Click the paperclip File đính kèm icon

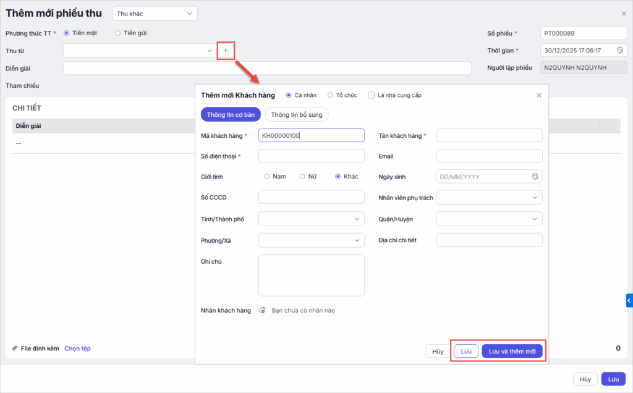click(15, 349)
